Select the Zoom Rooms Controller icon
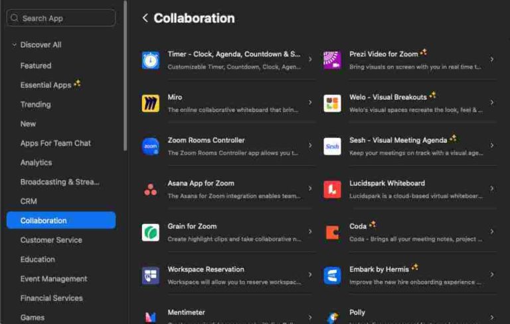The height and width of the screenshot is (324, 510). point(151,146)
